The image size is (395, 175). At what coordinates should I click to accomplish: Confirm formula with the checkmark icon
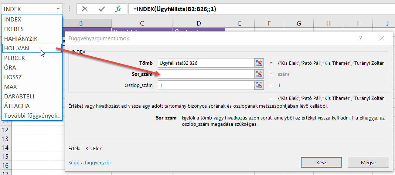(x=101, y=9)
